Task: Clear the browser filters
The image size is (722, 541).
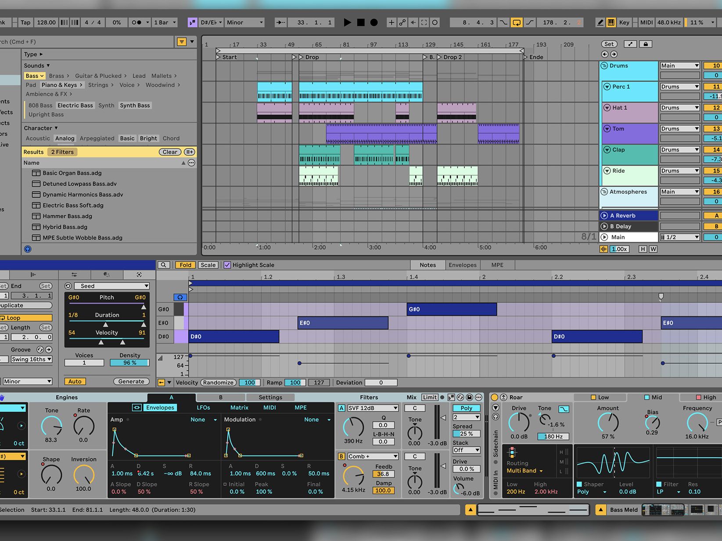Action: point(170,152)
